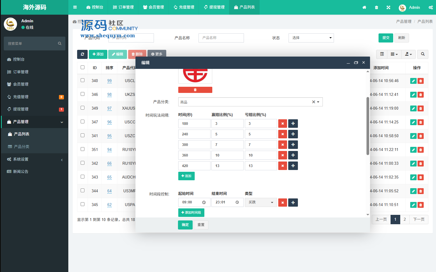Select 产品分类 in the sidebar submenu

tap(22, 147)
